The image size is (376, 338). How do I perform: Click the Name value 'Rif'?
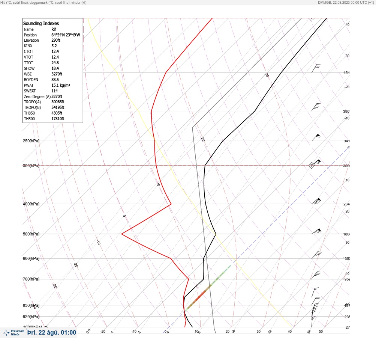[54, 29]
